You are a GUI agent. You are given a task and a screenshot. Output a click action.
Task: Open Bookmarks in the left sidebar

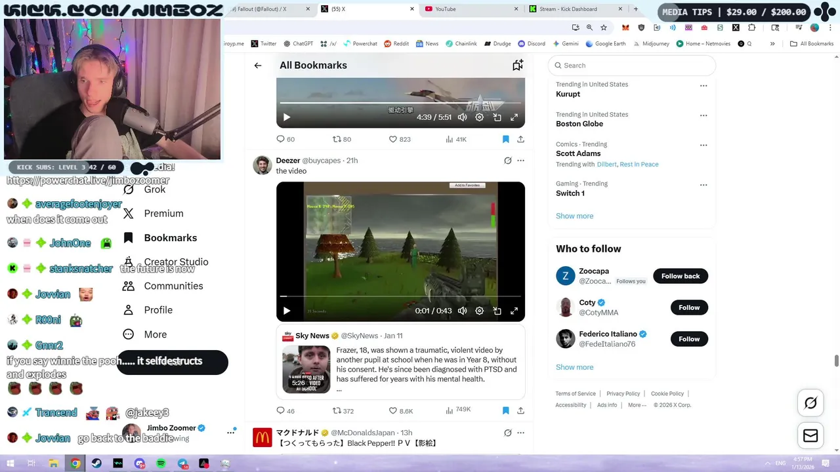click(160, 238)
